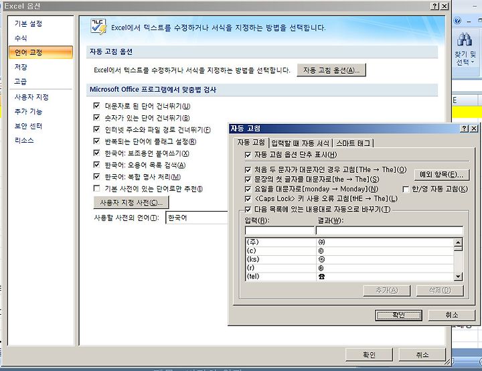Toggle 처음 두 문자가 대문자인 경우 고침 checkbox
The height and width of the screenshot is (371, 482).
(x=248, y=170)
